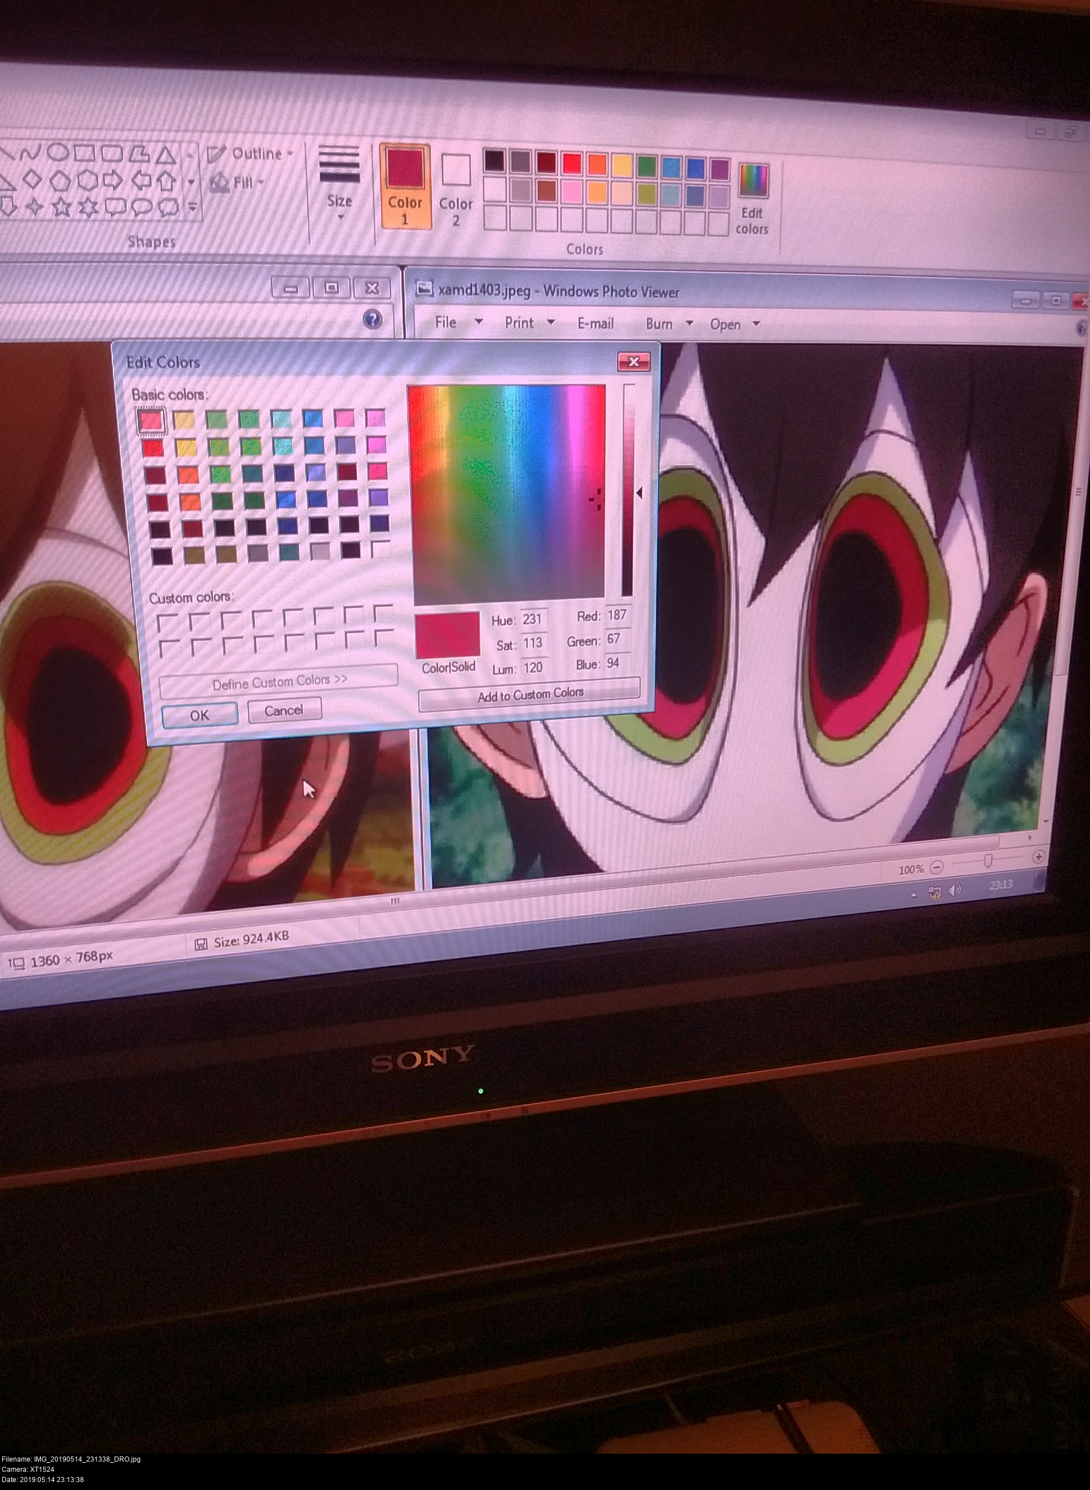Choose the yellow basic color in dialog top row
1090x1490 pixels.
[184, 418]
